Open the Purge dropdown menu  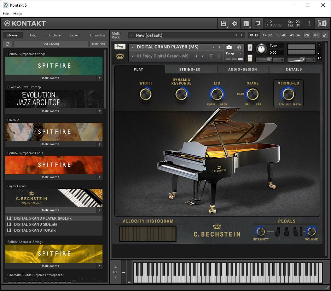point(240,53)
